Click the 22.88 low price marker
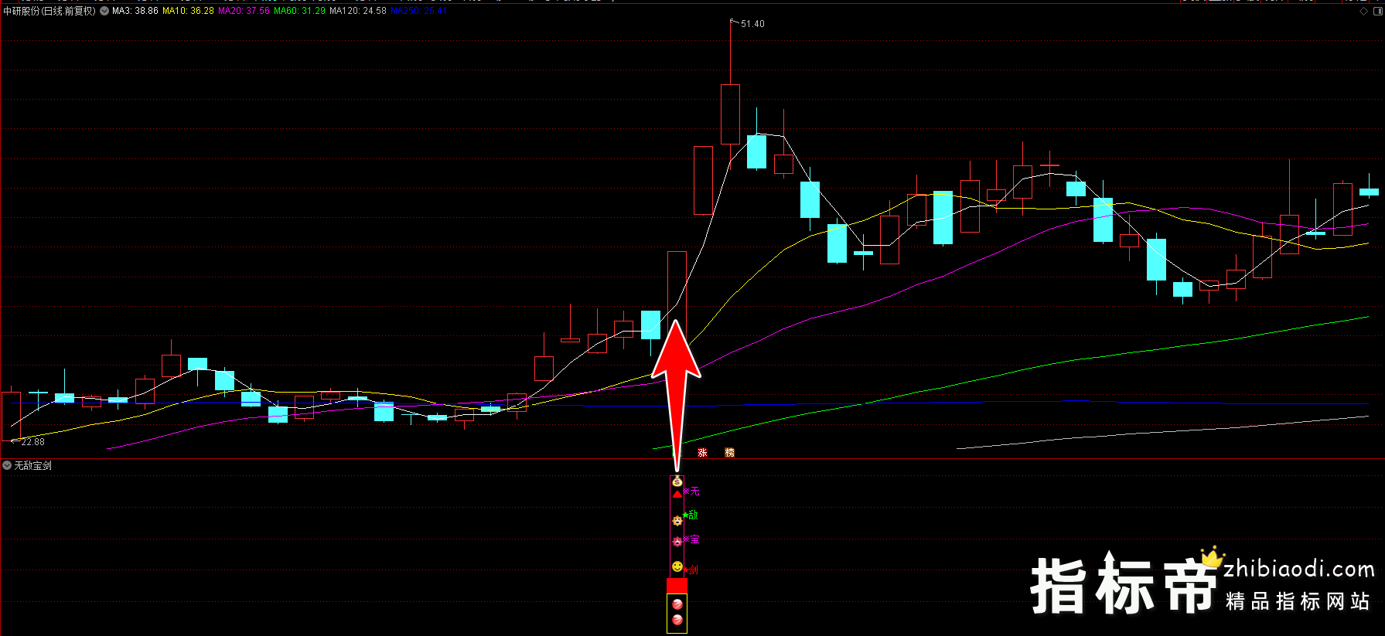1385x636 pixels. [32, 442]
